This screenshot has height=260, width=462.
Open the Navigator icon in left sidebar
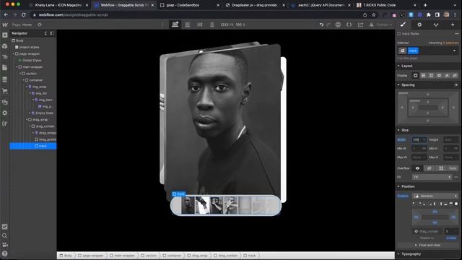(5, 57)
